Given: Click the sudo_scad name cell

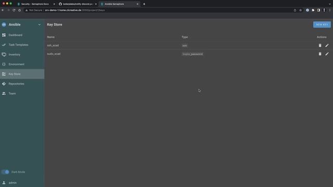Looking at the screenshot, I should pyautogui.click(x=54, y=54).
